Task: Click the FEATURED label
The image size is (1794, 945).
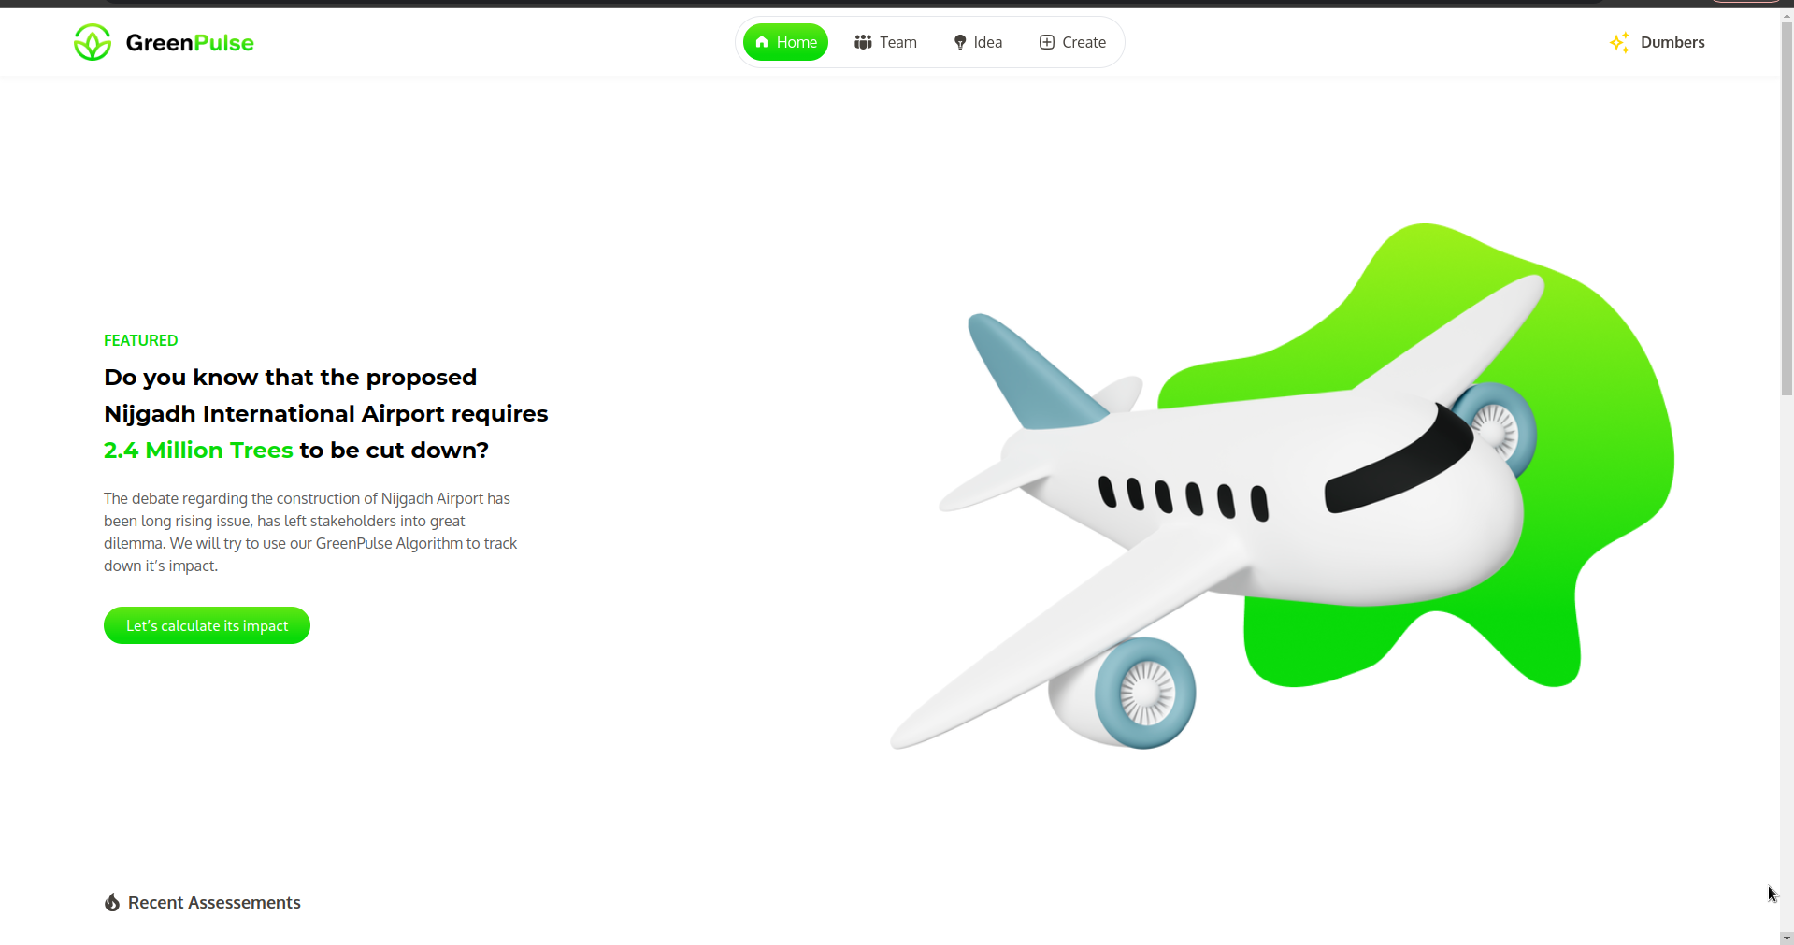Action: 140,340
